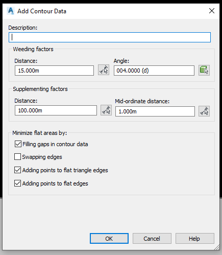Click the Cancel button
222x255 pixels.
click(152, 239)
